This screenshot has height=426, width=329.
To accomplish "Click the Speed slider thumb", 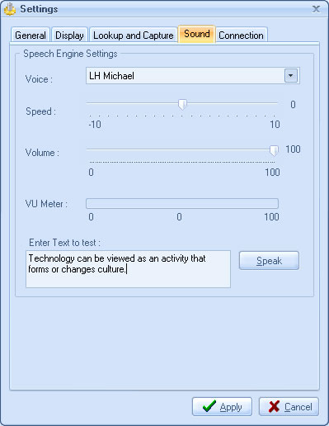I will click(x=182, y=105).
